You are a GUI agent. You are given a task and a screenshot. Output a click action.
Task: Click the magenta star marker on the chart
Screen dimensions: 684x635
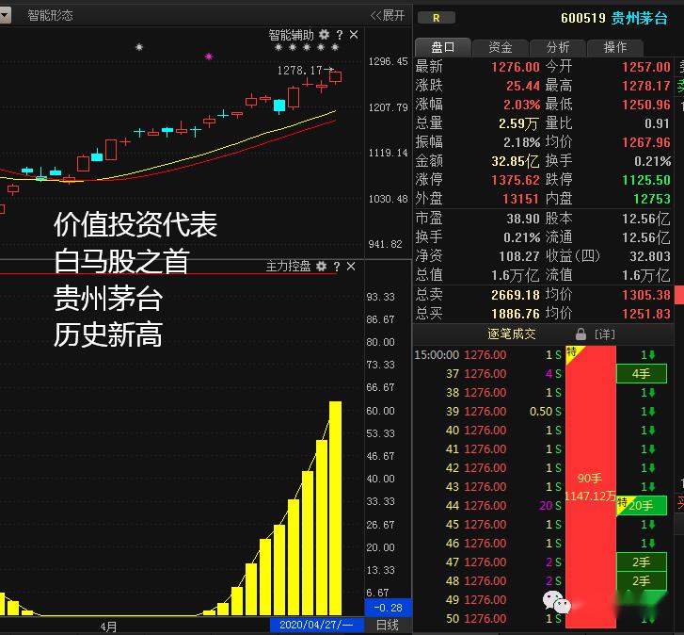tap(209, 56)
